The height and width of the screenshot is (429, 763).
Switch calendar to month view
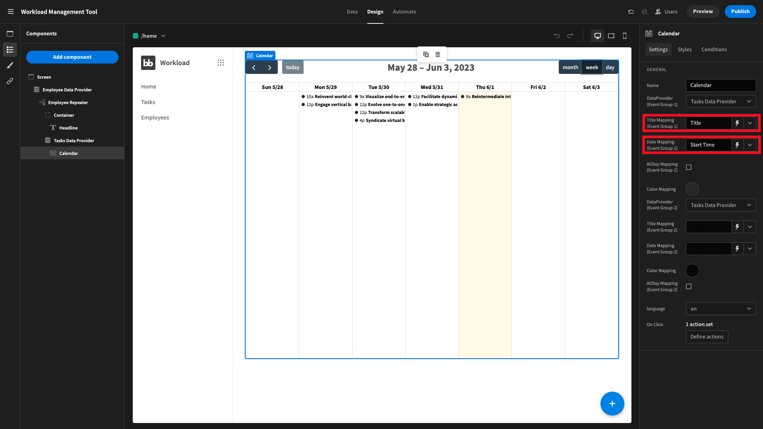point(570,68)
